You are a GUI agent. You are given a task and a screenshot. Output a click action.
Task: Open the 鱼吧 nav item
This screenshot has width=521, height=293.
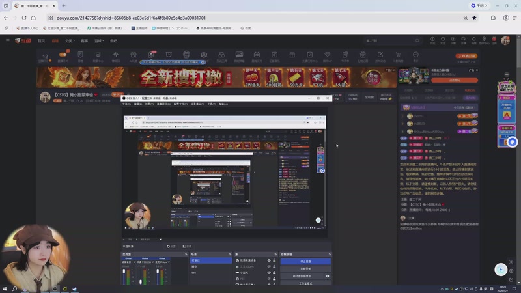(x=113, y=41)
